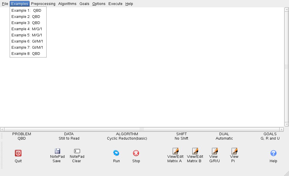Viewport: 289px width, 176px height.
Task: Click the blue Help question mark icon
Action: tap(273, 153)
